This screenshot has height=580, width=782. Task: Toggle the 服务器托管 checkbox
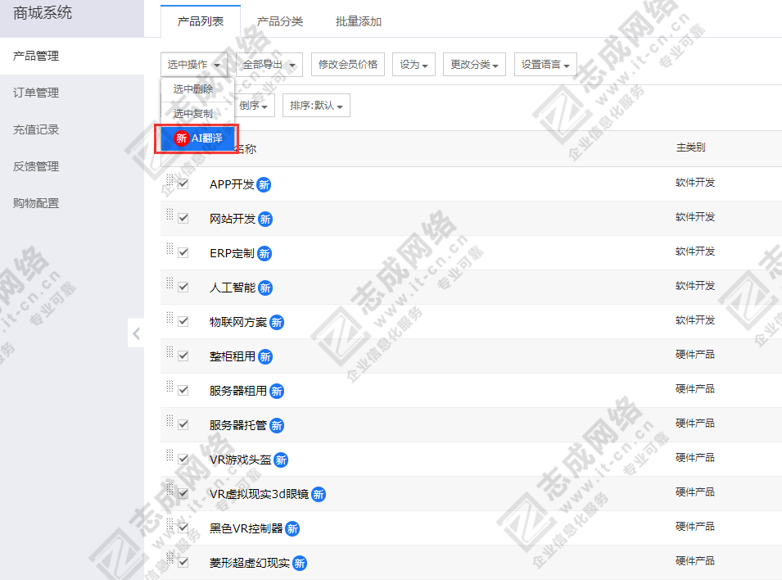(x=183, y=425)
